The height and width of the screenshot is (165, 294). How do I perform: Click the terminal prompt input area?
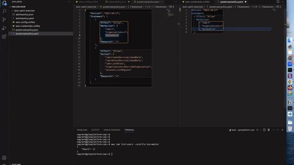[x=112, y=154]
